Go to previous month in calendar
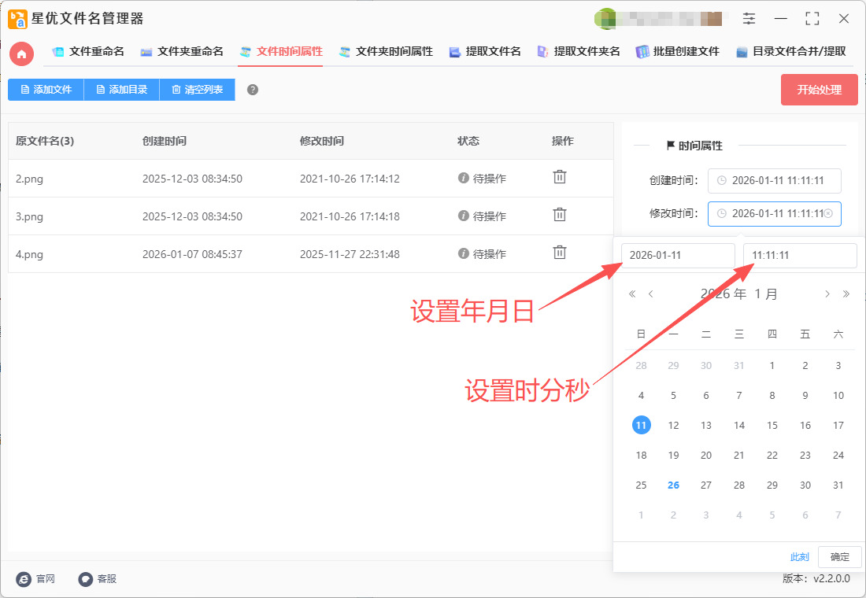866x598 pixels. 651,294
